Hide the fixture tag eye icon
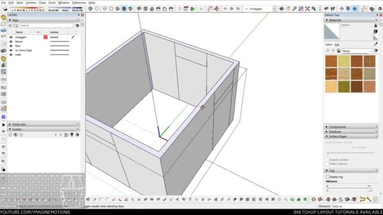This screenshot has height=215, width=383. 11,42
